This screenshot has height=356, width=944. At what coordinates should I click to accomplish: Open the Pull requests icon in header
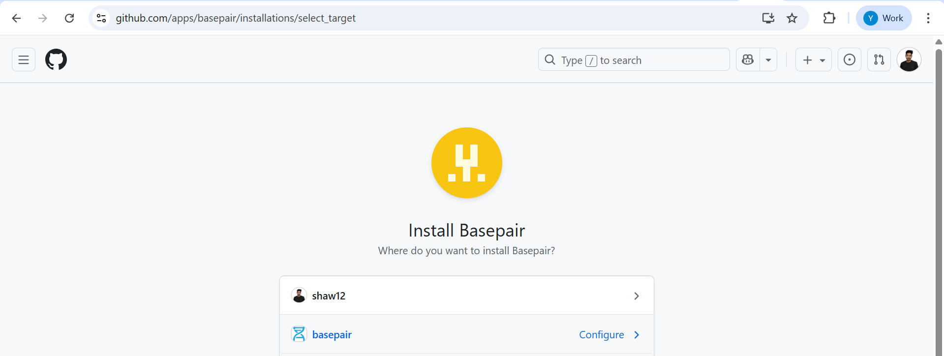click(879, 60)
